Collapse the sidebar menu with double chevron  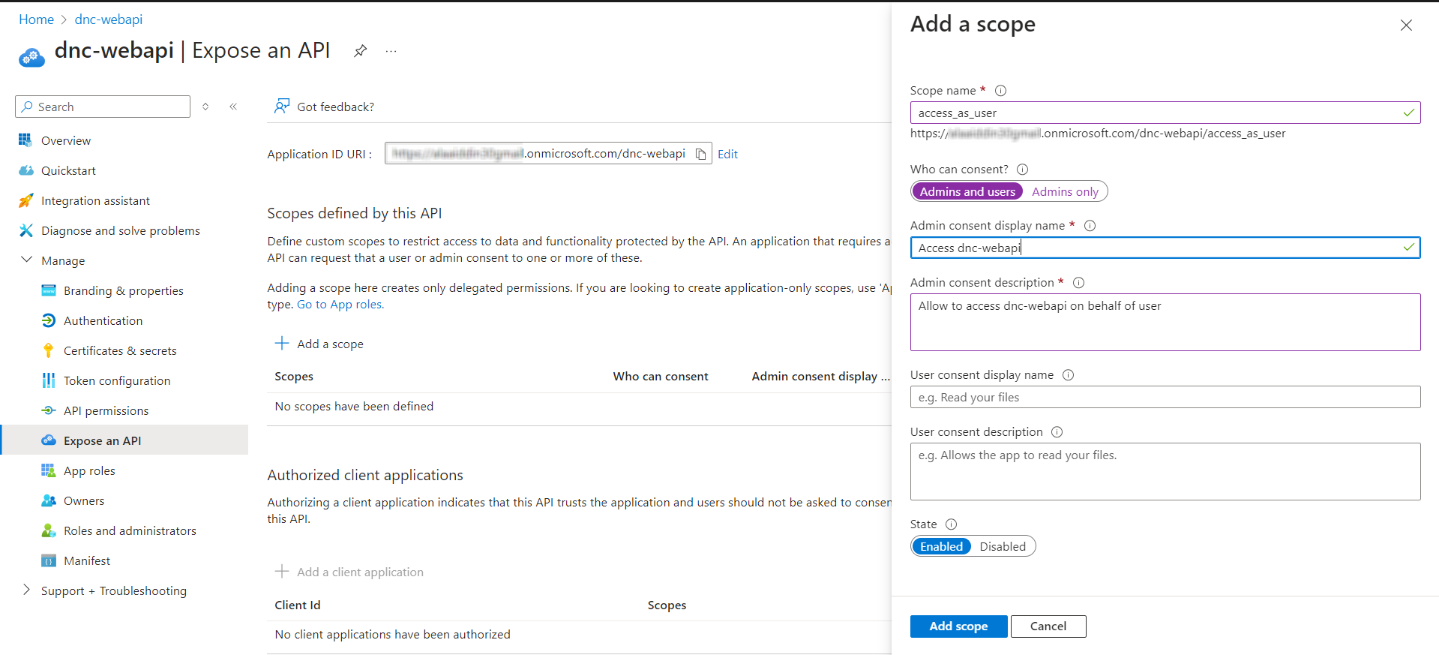coord(233,107)
